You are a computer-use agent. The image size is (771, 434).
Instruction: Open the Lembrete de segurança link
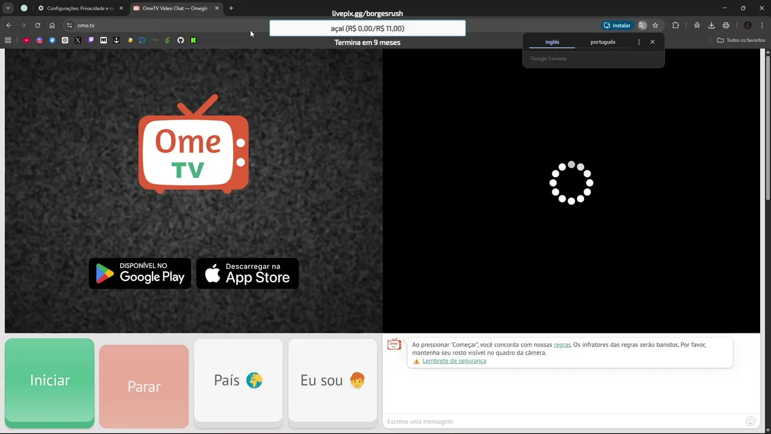(x=454, y=361)
